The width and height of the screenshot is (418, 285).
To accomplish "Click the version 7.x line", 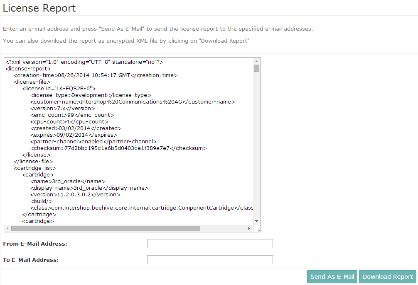I will pos(63,109).
